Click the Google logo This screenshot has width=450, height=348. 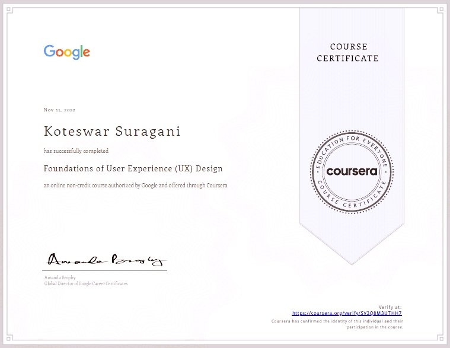coord(67,52)
